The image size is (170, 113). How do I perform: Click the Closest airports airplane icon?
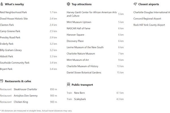135,4
